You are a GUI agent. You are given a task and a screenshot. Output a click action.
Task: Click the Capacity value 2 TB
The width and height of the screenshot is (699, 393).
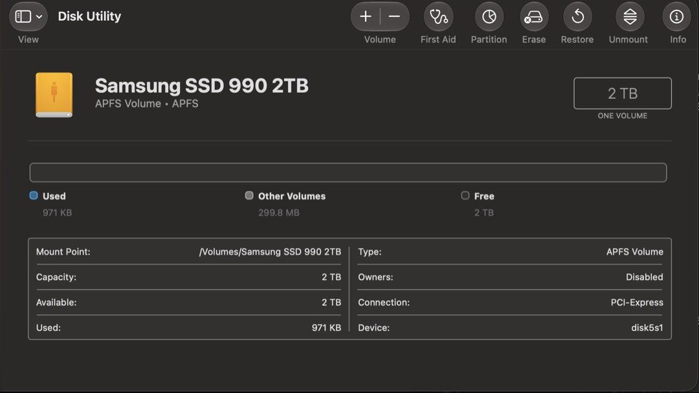(331, 277)
